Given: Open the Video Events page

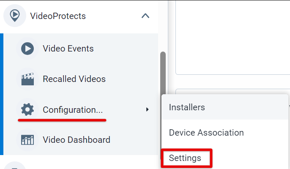Looking at the screenshot, I should (x=68, y=49).
